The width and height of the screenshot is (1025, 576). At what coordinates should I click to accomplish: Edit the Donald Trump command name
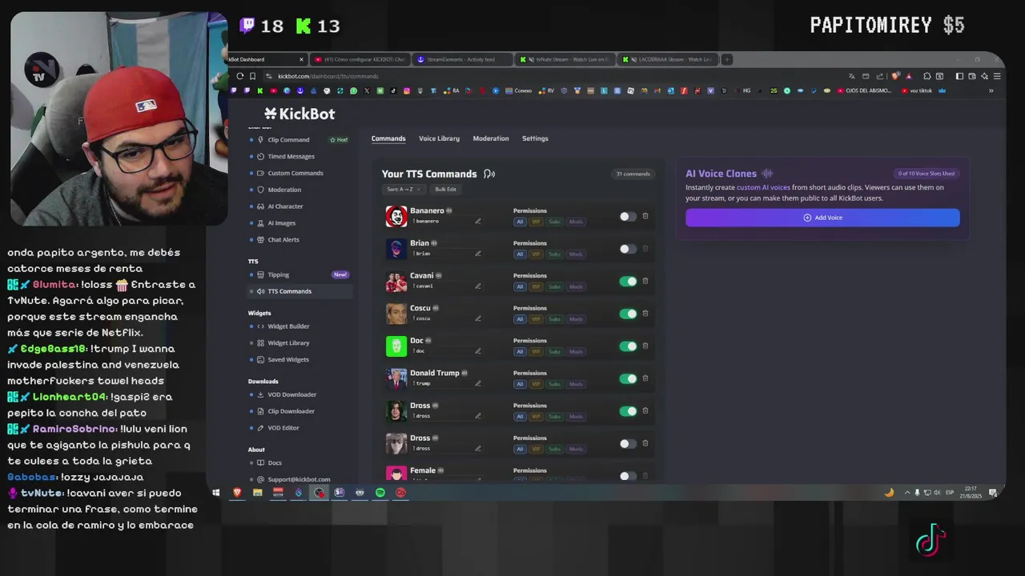[x=478, y=384]
